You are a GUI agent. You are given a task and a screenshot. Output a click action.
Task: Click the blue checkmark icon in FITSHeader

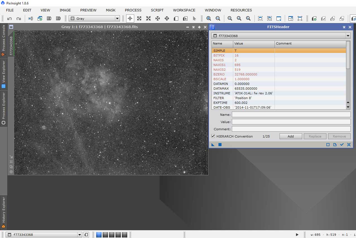(342, 145)
